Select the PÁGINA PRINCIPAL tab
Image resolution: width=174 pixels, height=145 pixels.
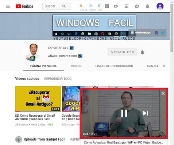[43, 66]
